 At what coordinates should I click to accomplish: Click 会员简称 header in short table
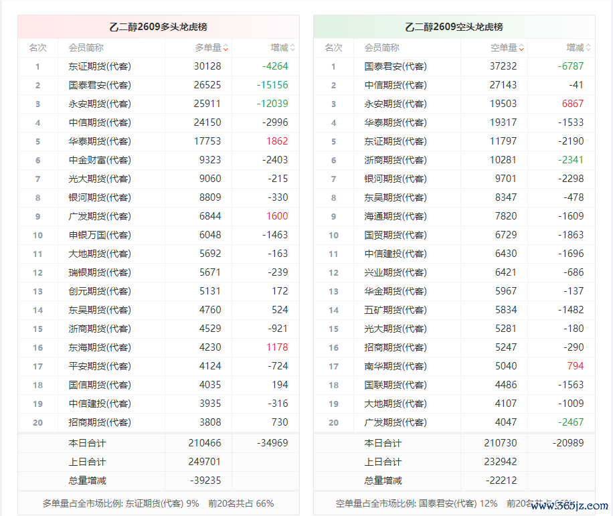(382, 48)
